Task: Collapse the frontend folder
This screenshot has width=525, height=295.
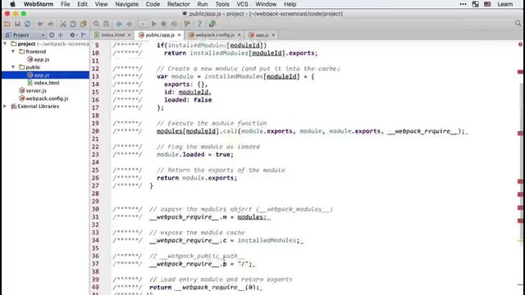Action: 13,52
